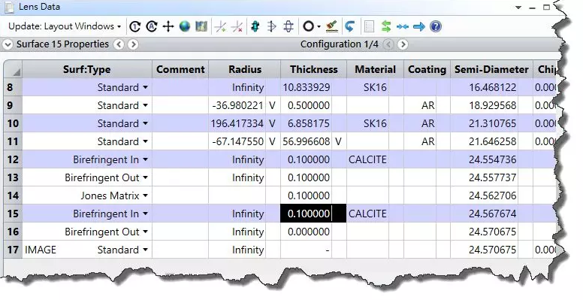The width and height of the screenshot is (583, 300).
Task: Click the Surf:Type column header
Action: pyautogui.click(x=87, y=69)
